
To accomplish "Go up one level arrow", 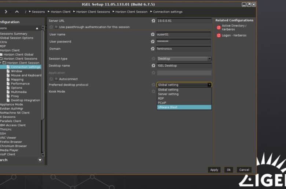I will [x=17, y=12].
